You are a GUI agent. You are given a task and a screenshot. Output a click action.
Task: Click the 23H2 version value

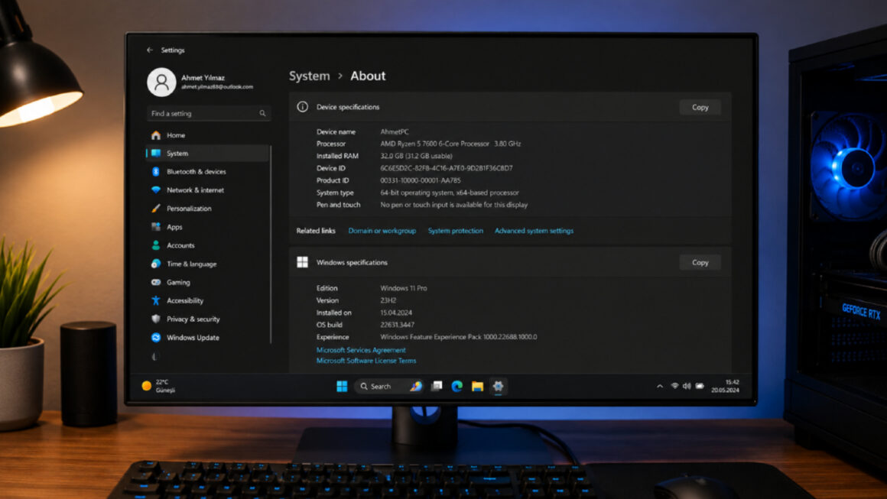pyautogui.click(x=388, y=300)
